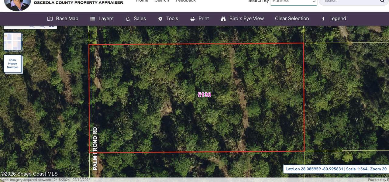The image size is (389, 182).
Task: Click the appraiser profile photo
Action: [17, 4]
